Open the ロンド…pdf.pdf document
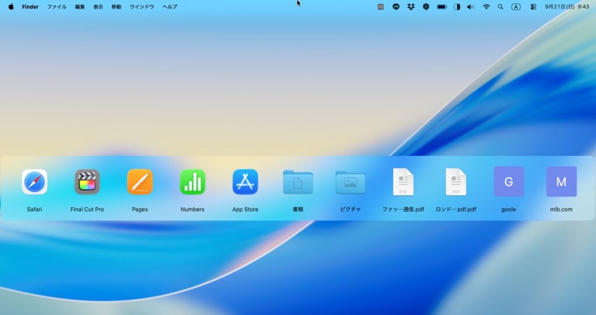The width and height of the screenshot is (596, 315). pos(456,182)
